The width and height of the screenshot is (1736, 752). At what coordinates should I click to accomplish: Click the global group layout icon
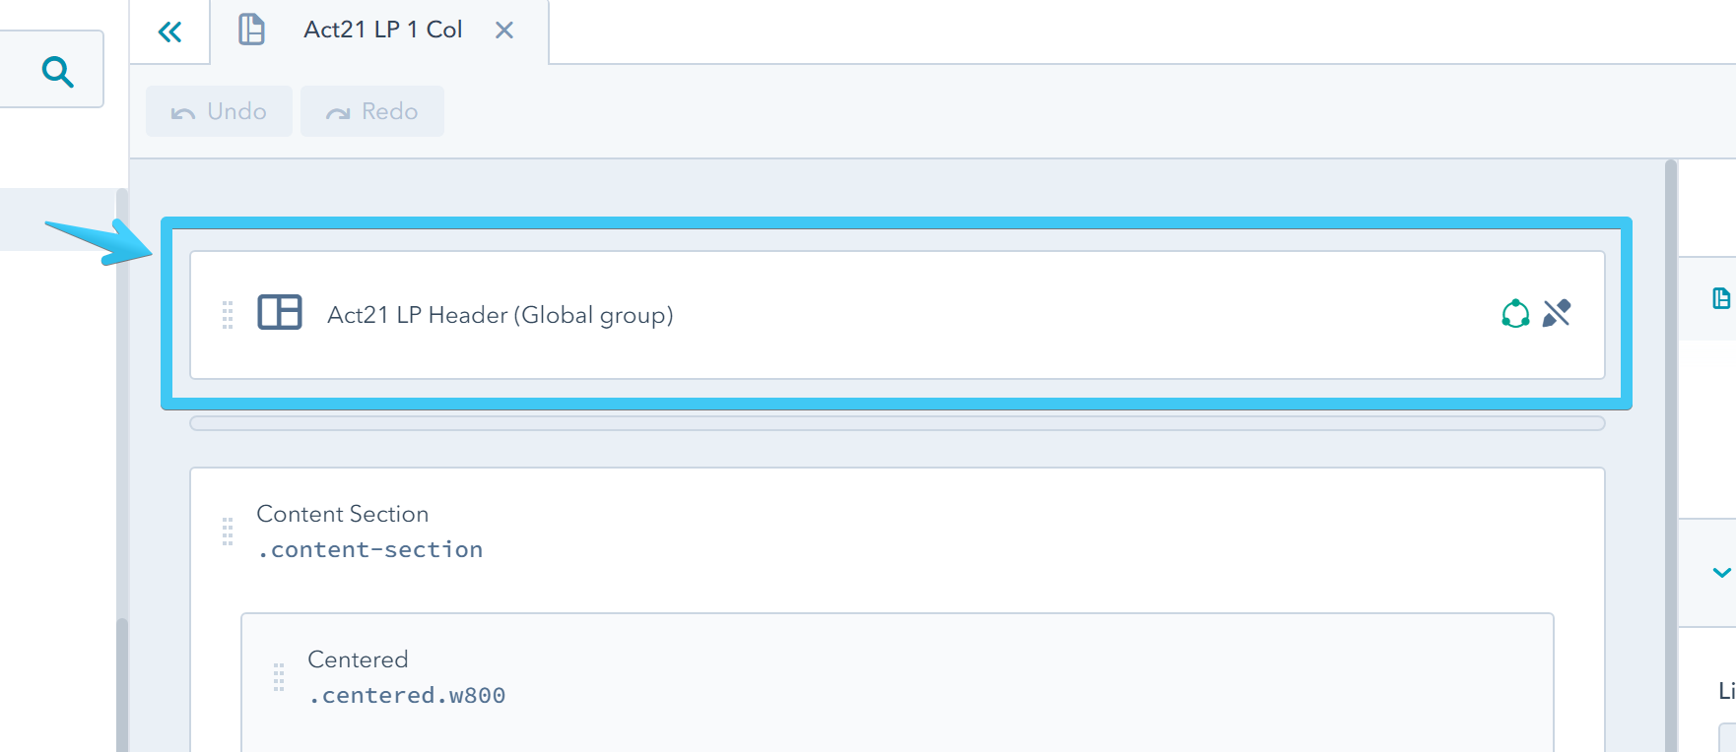coord(280,313)
